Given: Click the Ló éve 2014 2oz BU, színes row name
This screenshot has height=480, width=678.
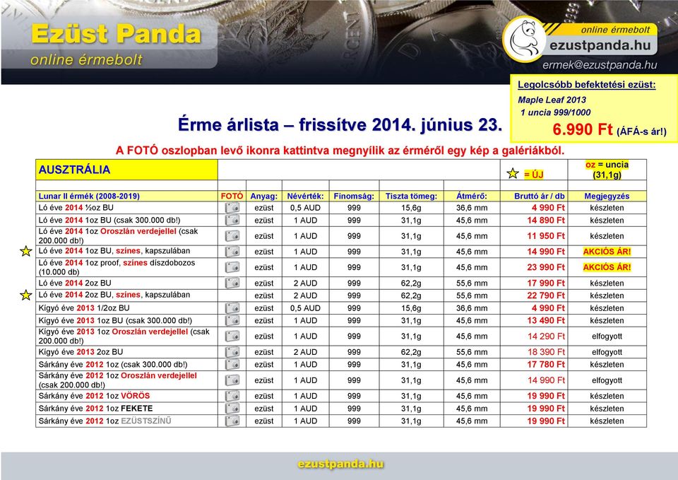Looking at the screenshot, I should pos(114,295).
